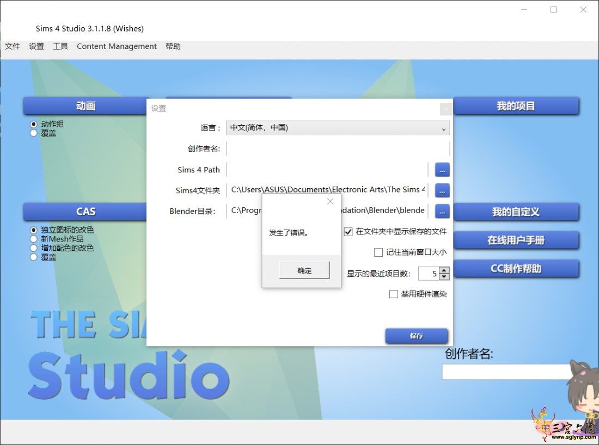
Task: Open the 帮助 menu
Action: (173, 46)
